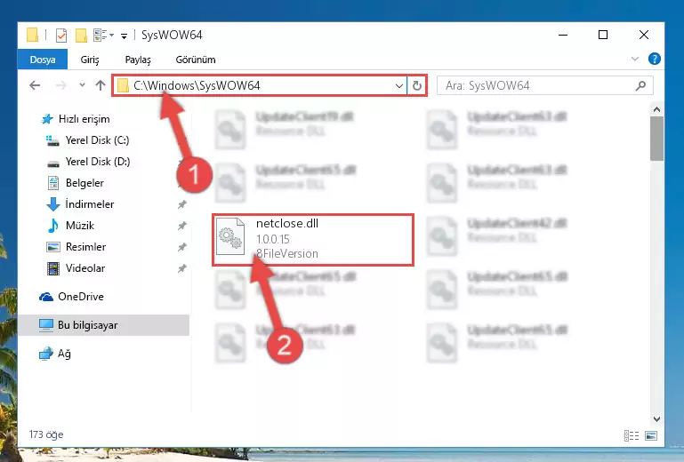Viewport: 684px width, 462px height.
Task: Click the pin icon beside İndirmeler
Action: pos(182,204)
